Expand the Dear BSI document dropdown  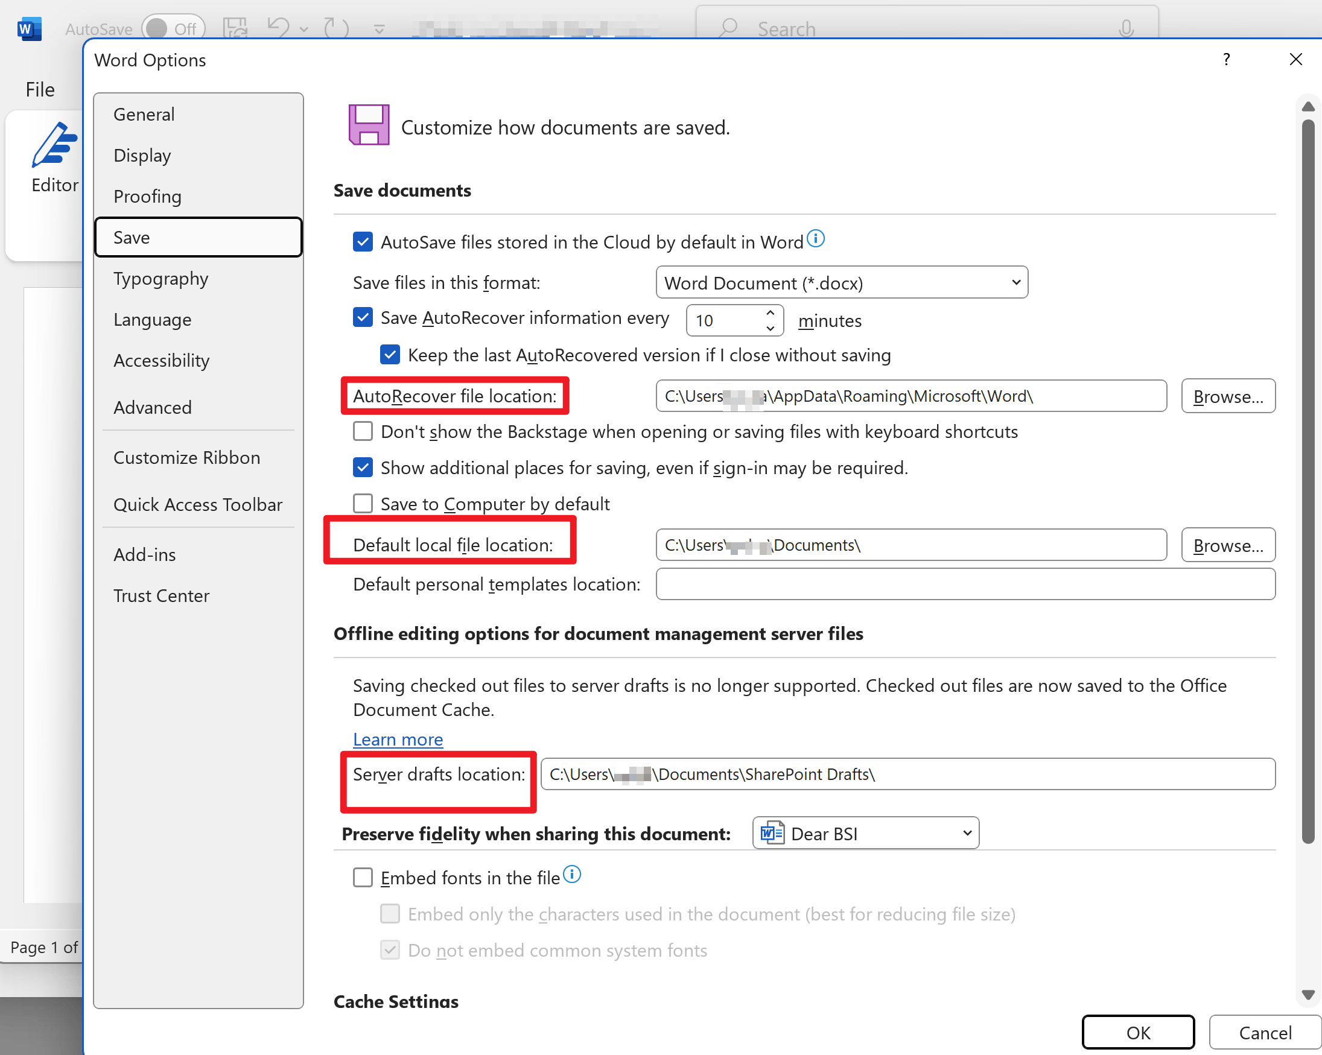pyautogui.click(x=865, y=833)
